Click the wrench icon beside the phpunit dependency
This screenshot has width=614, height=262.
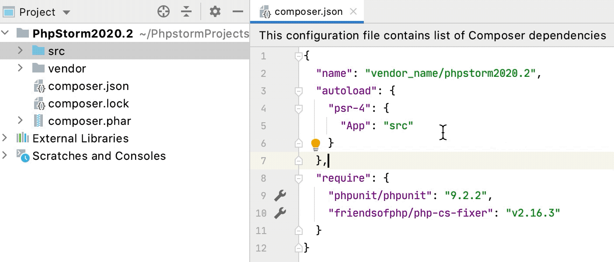click(x=280, y=195)
